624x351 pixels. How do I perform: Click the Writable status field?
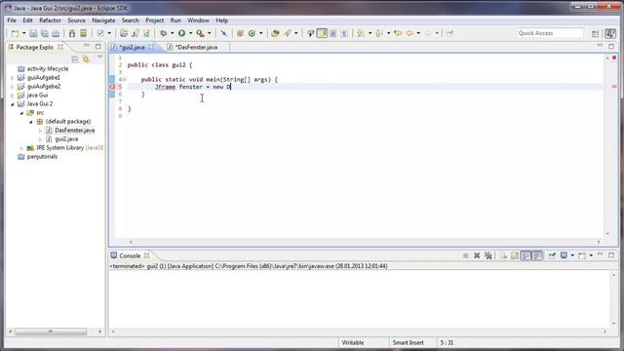353,342
